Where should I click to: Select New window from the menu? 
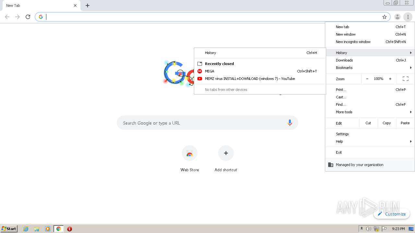pyautogui.click(x=370, y=34)
